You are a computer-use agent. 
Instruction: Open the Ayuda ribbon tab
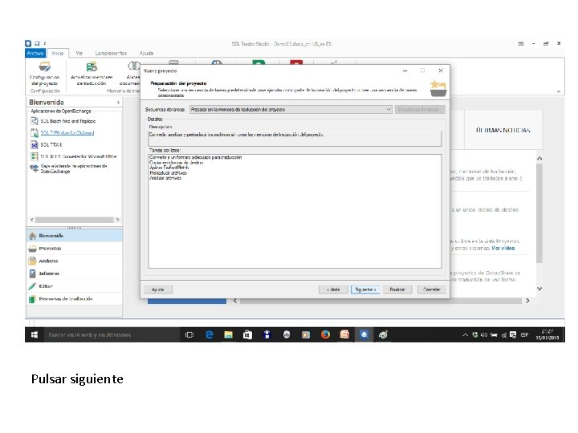click(x=146, y=54)
